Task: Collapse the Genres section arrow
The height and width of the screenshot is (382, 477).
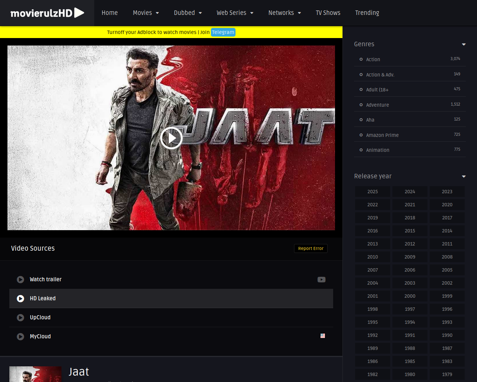Action: tap(464, 44)
